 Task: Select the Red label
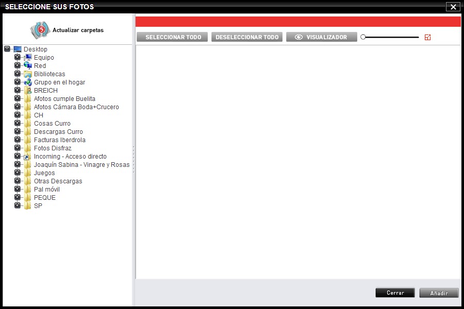[x=40, y=65]
